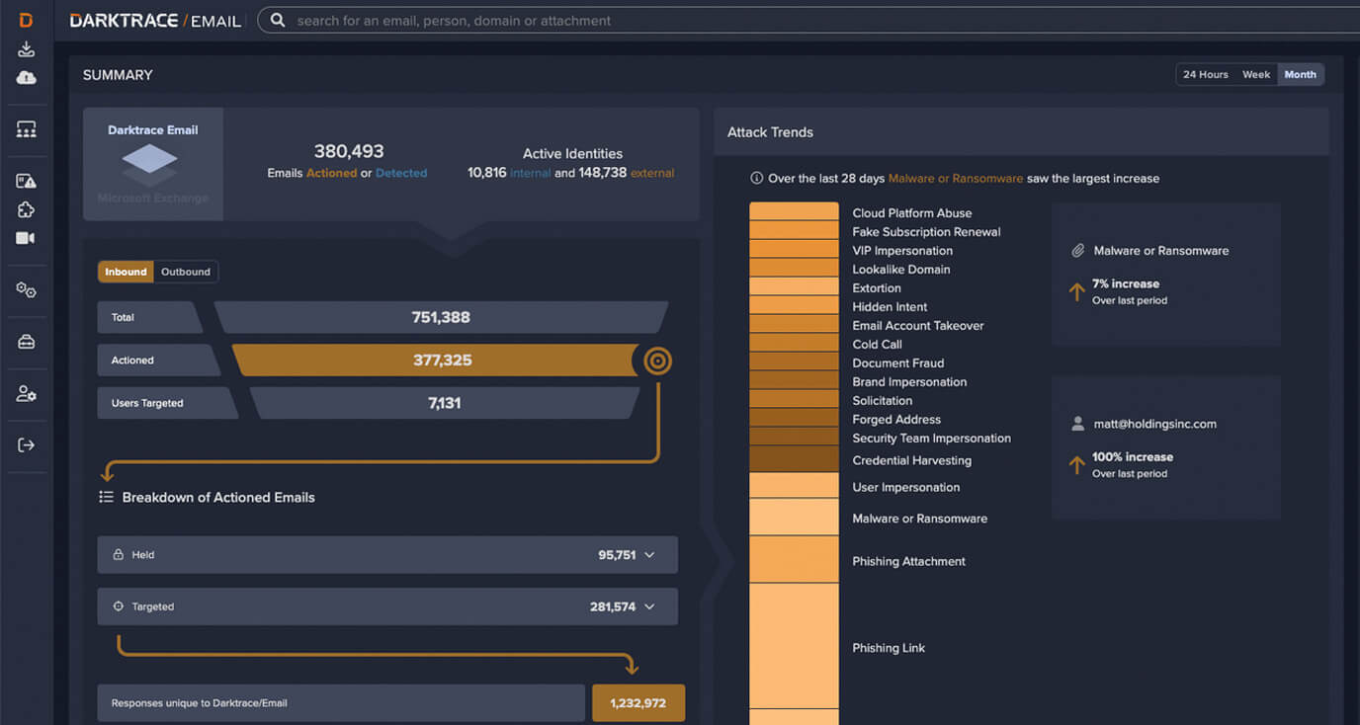Click the up arrow by 100% increase
The width and height of the screenshot is (1360, 725).
click(1076, 465)
